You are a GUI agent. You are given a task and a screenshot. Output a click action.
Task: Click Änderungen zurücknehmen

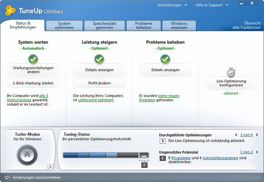[x=37, y=177]
